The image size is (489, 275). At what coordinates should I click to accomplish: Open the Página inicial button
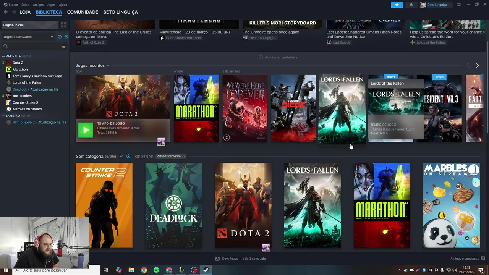tap(30, 25)
